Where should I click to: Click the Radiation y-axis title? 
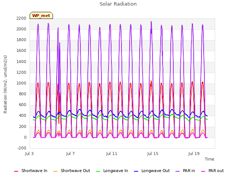click(5, 84)
